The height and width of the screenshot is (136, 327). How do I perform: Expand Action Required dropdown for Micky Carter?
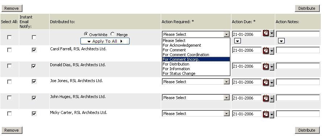tap(196, 114)
